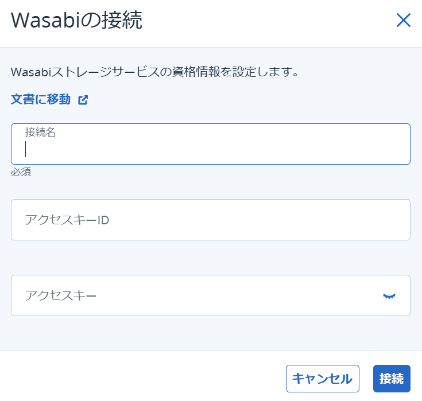Select the アクセスキー secret input field
The width and height of the screenshot is (422, 401).
click(x=211, y=295)
